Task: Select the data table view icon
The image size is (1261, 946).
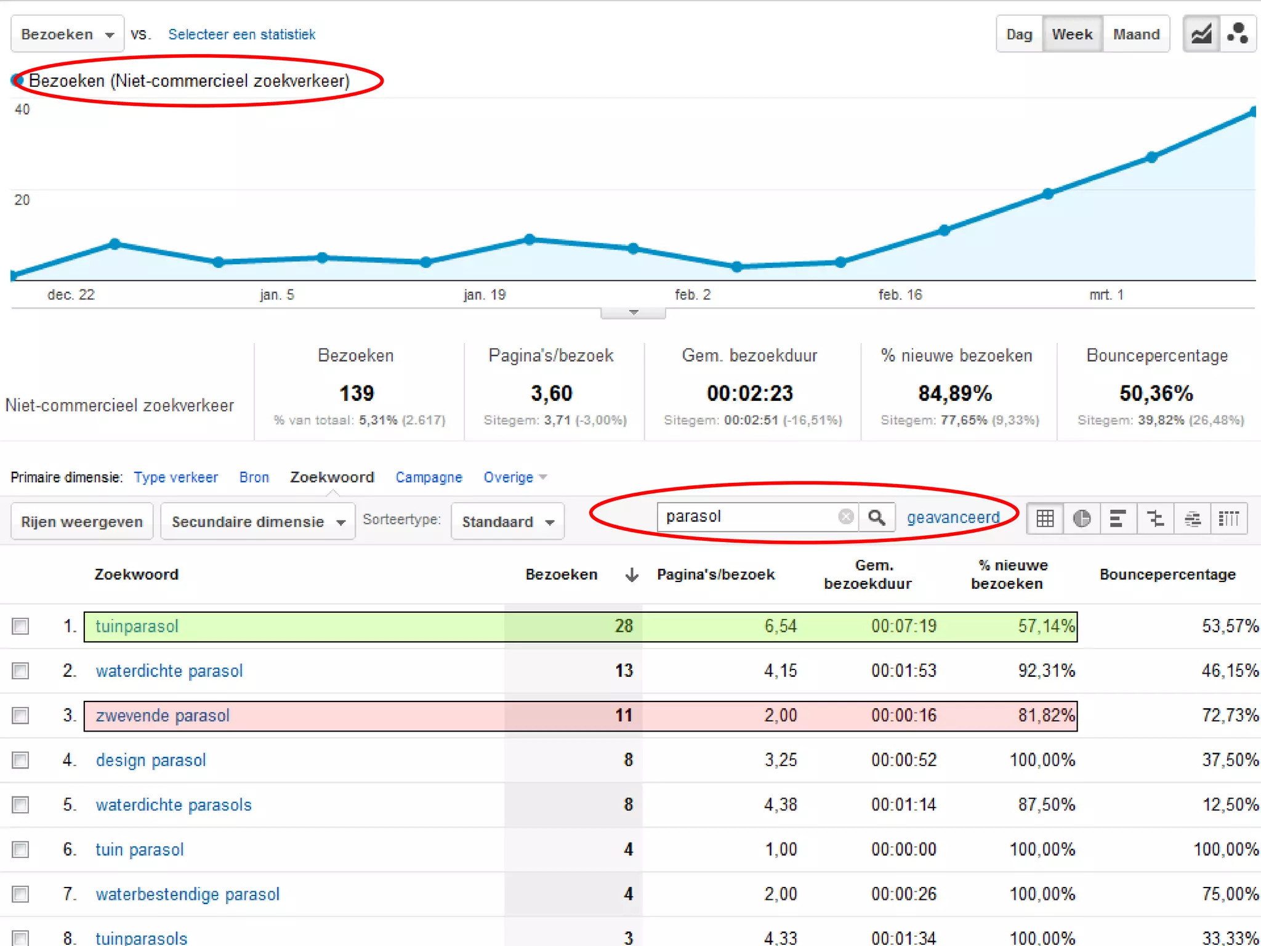Action: tap(1045, 519)
